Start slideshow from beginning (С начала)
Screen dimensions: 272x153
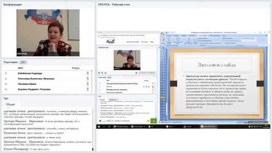click(163, 41)
